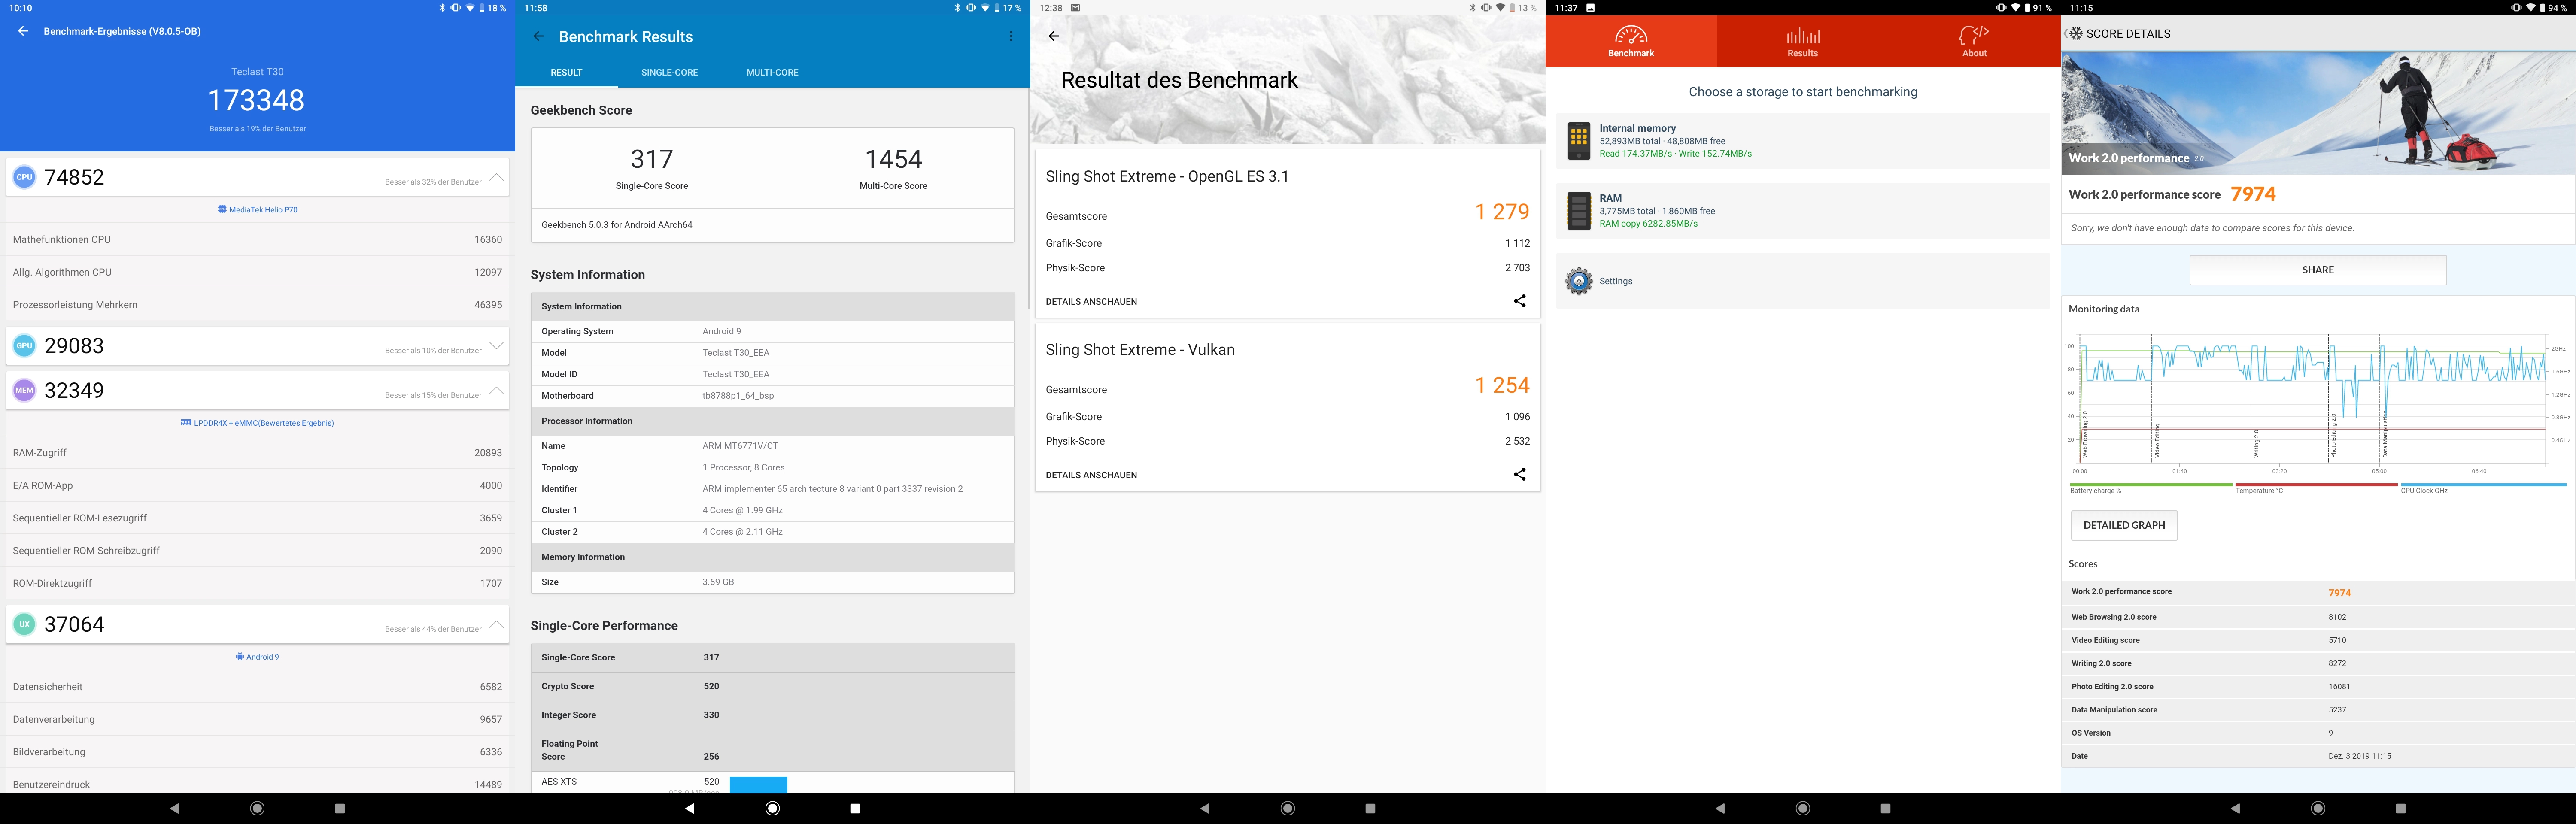Tap Android back button under AnTuTu screen
2576x824 pixels.
click(x=174, y=808)
